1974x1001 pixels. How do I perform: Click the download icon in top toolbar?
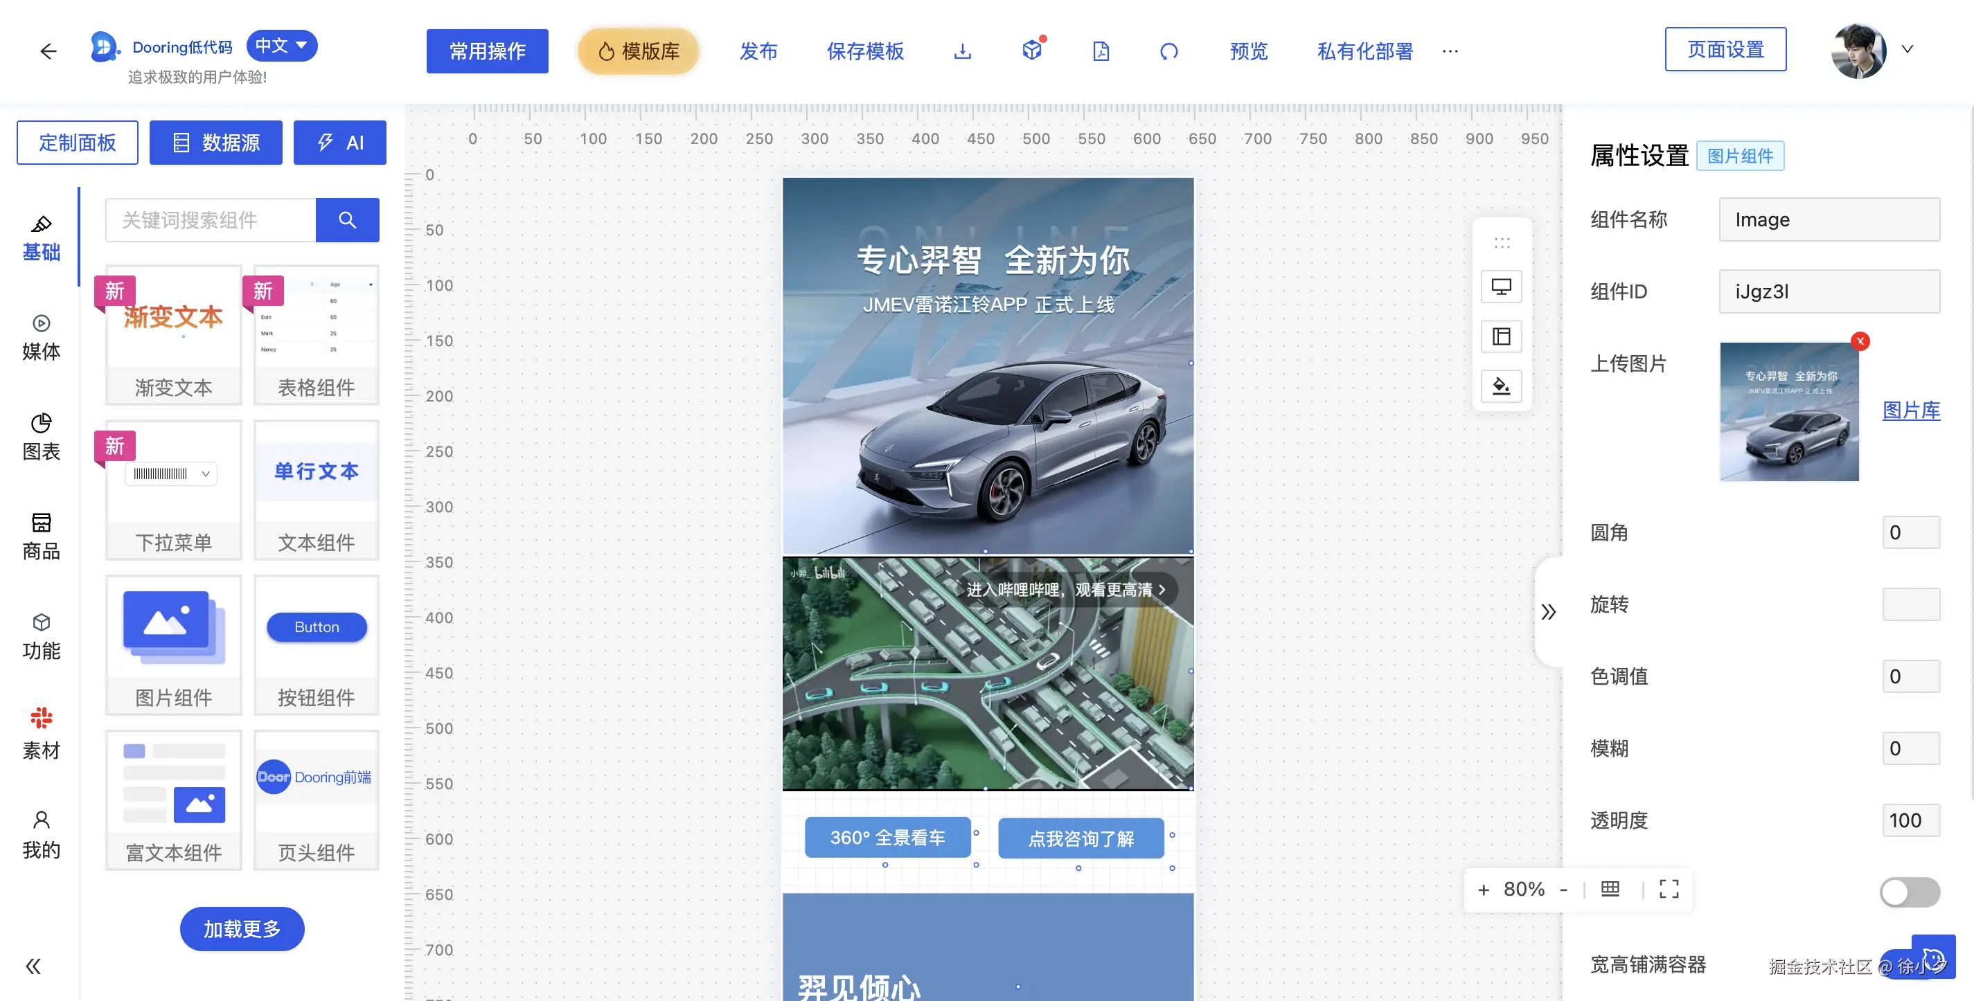coord(963,51)
